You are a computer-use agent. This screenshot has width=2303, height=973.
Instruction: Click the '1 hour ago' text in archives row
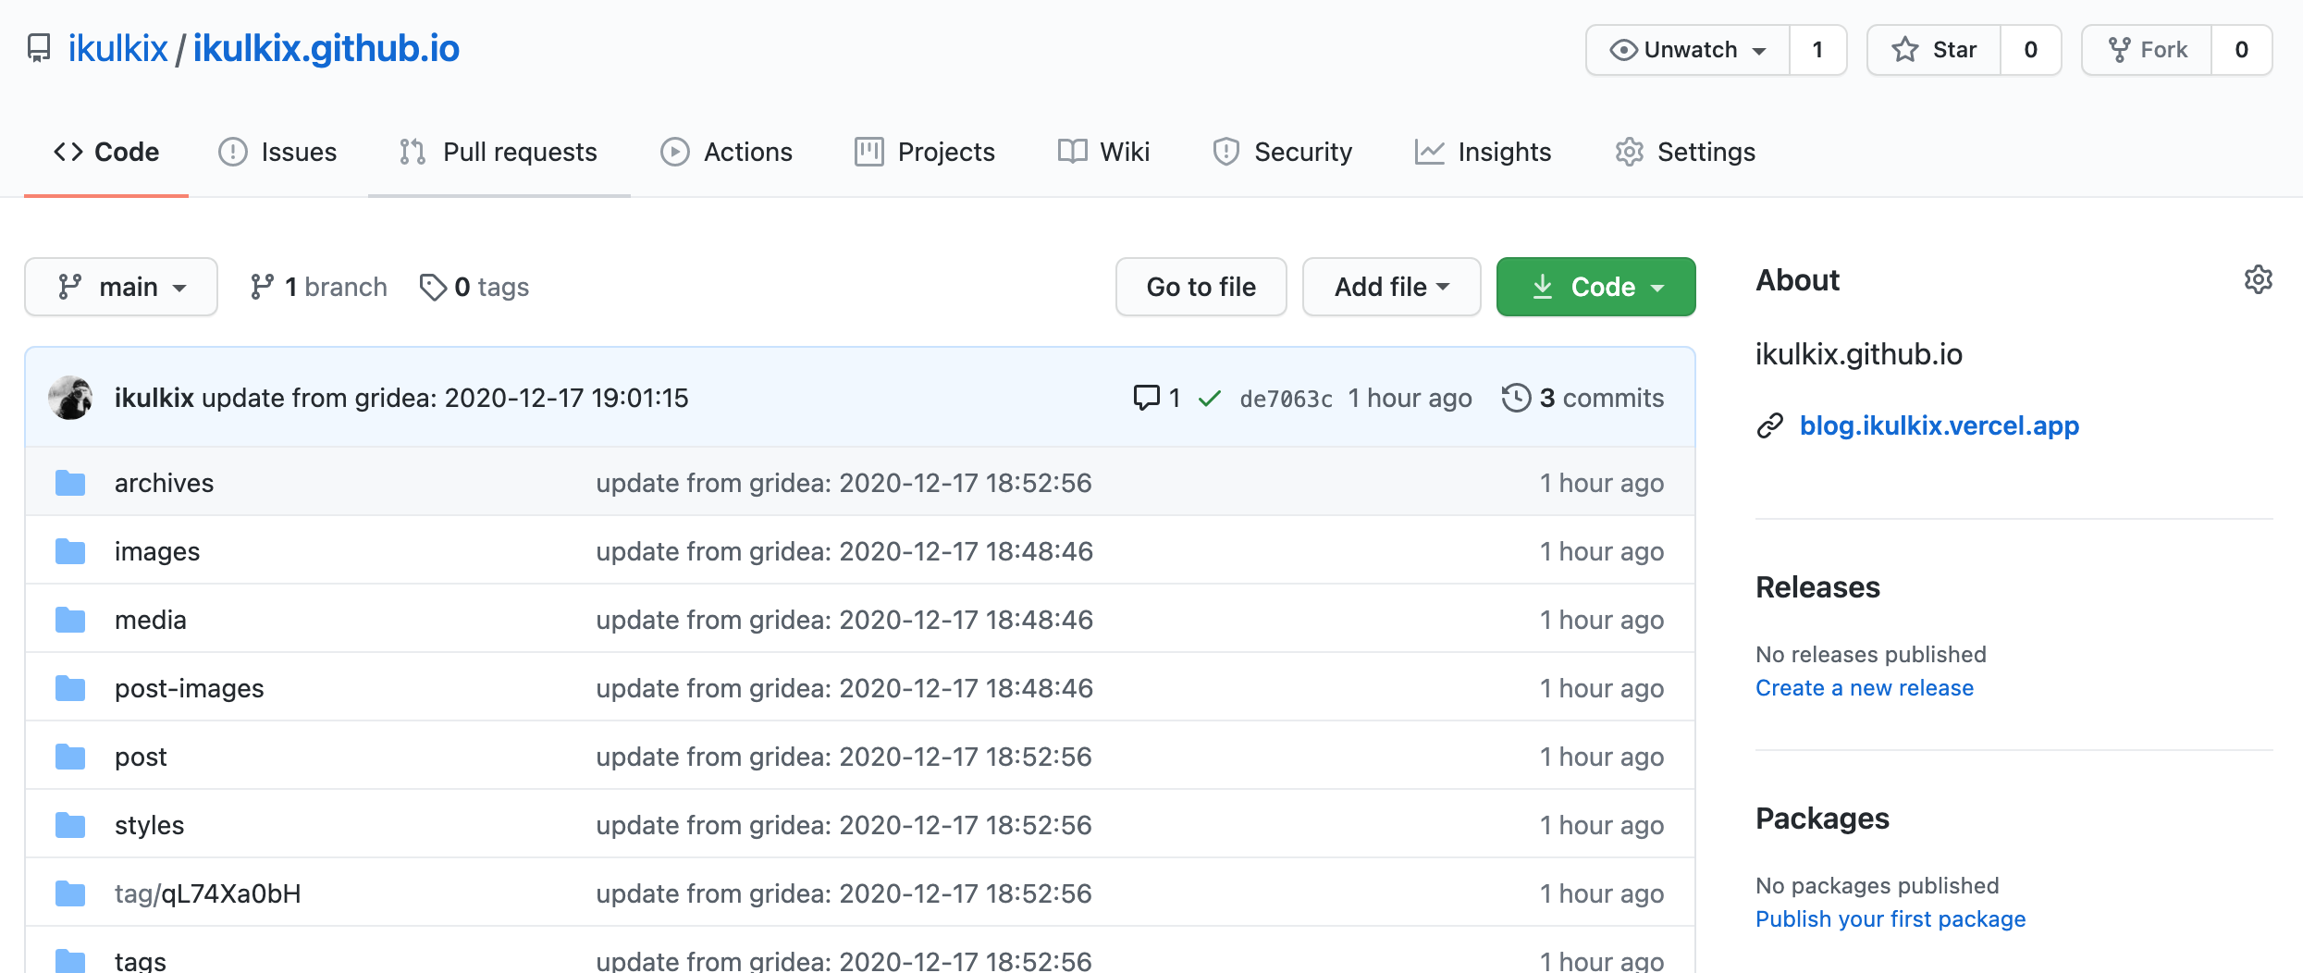1602,483
